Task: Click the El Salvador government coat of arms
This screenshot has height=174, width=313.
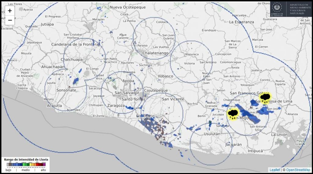Action: pos(278,8)
